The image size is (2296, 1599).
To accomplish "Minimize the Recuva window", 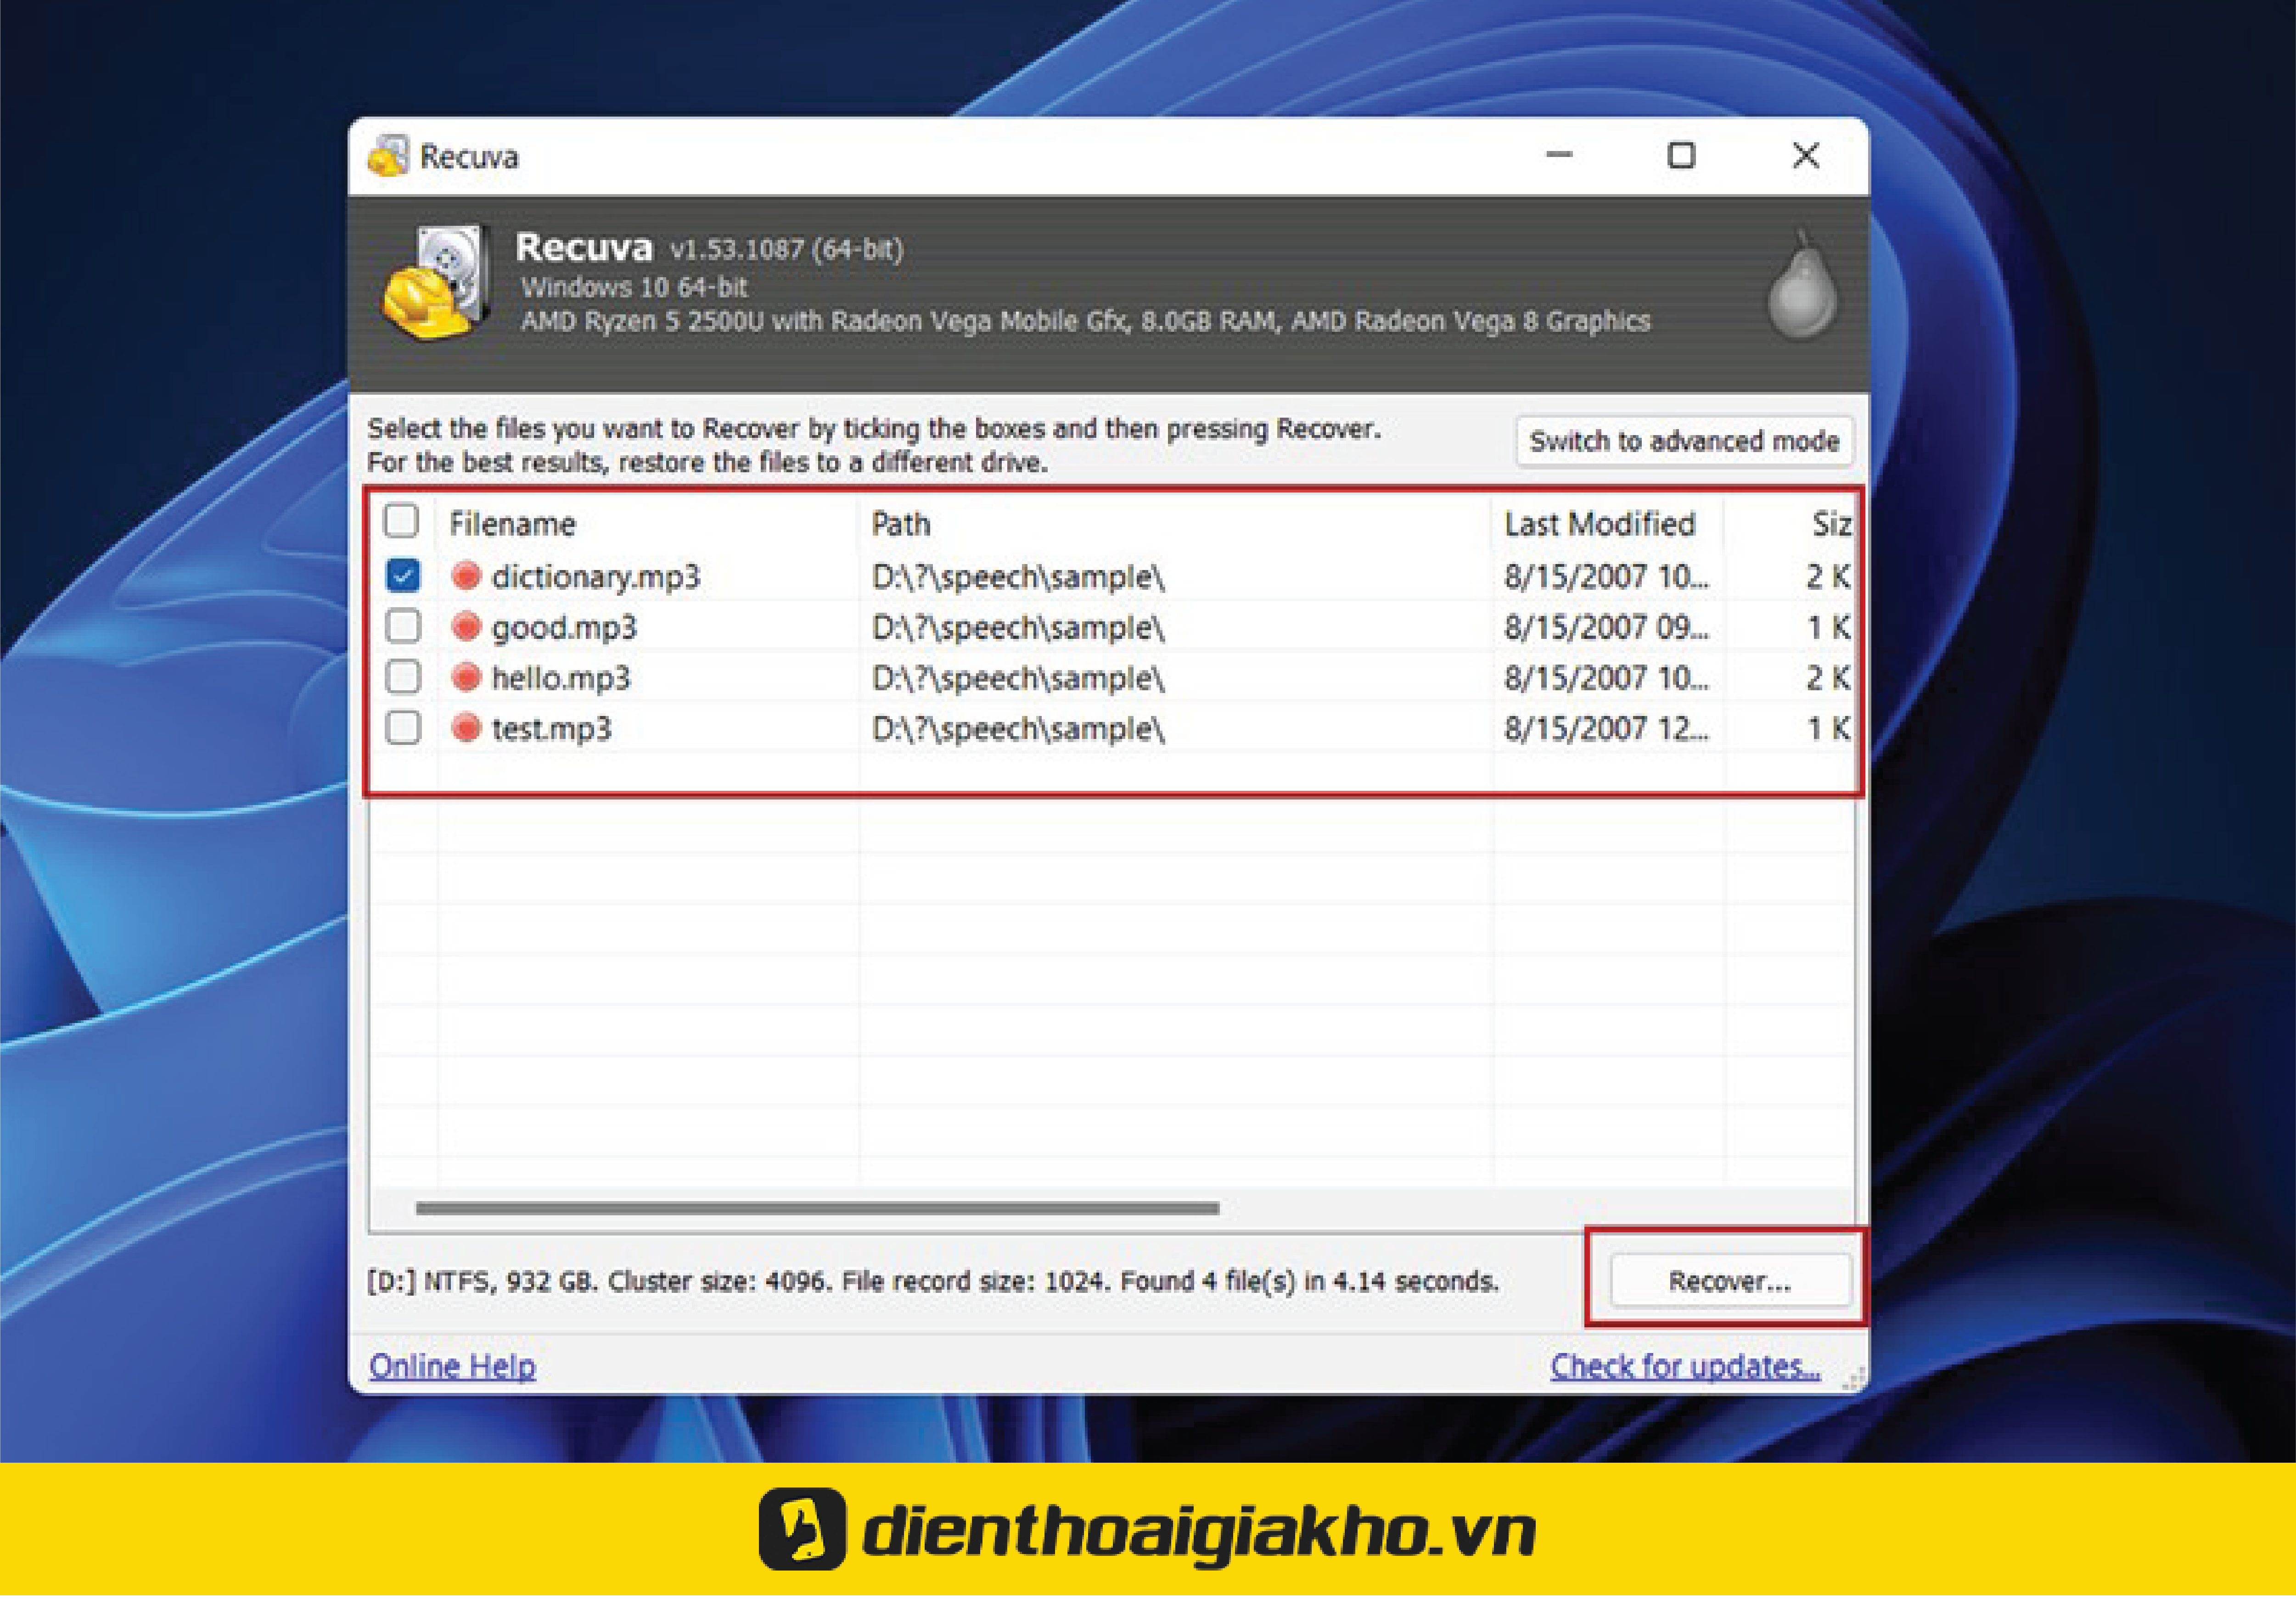I will click(1559, 155).
